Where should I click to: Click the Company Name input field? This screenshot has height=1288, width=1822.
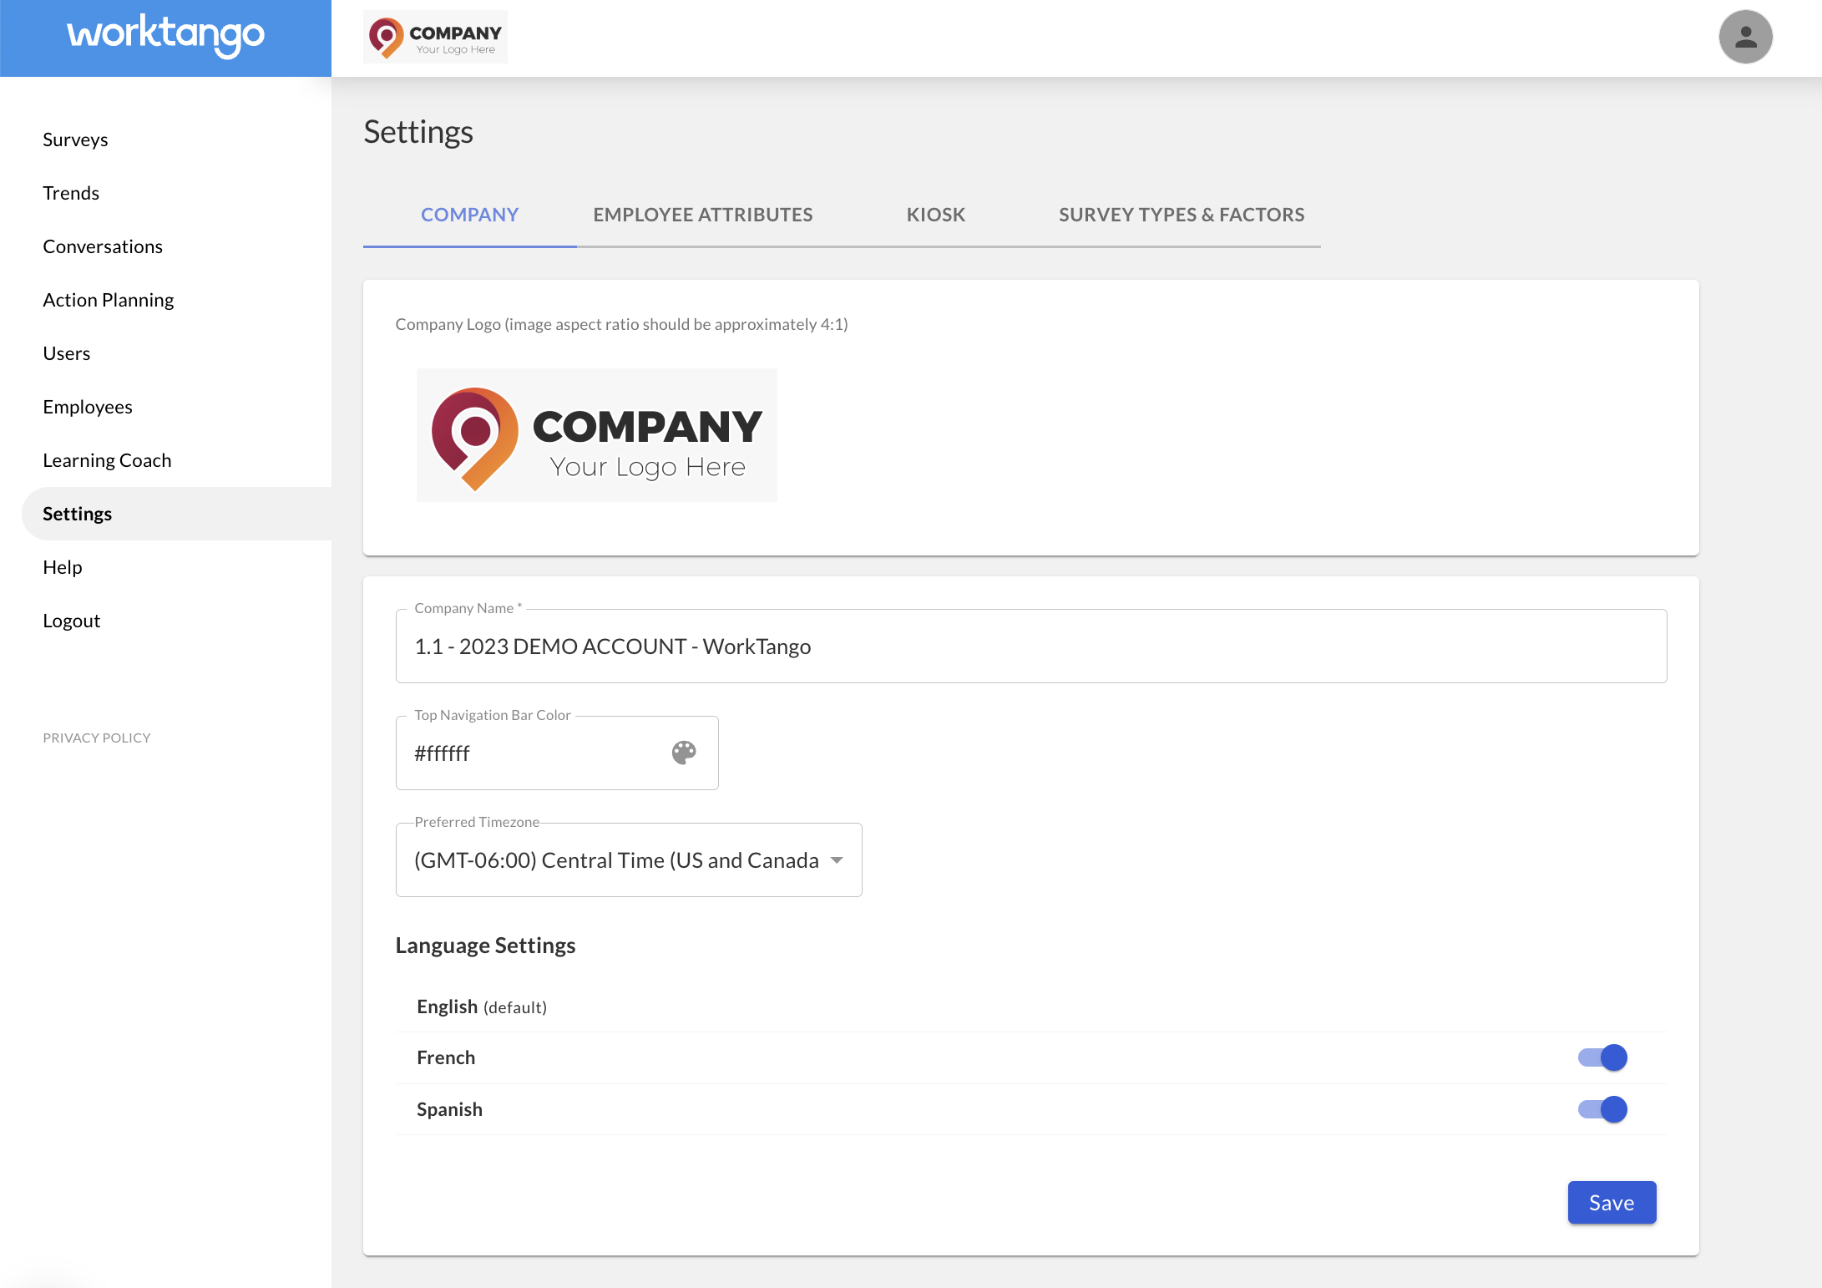pos(1030,647)
